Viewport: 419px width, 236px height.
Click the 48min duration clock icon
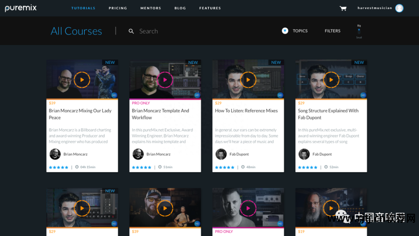[243, 167]
